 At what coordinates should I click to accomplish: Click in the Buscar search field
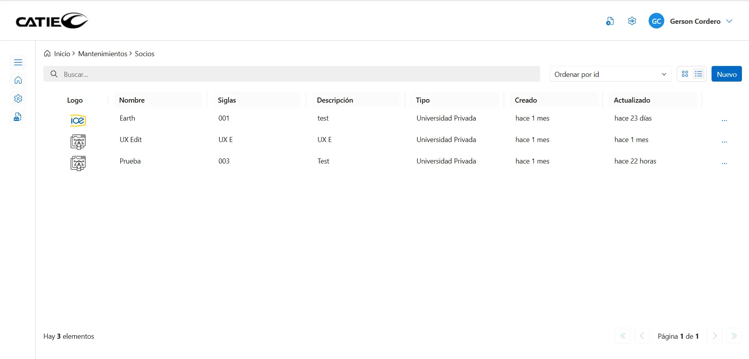[297, 74]
